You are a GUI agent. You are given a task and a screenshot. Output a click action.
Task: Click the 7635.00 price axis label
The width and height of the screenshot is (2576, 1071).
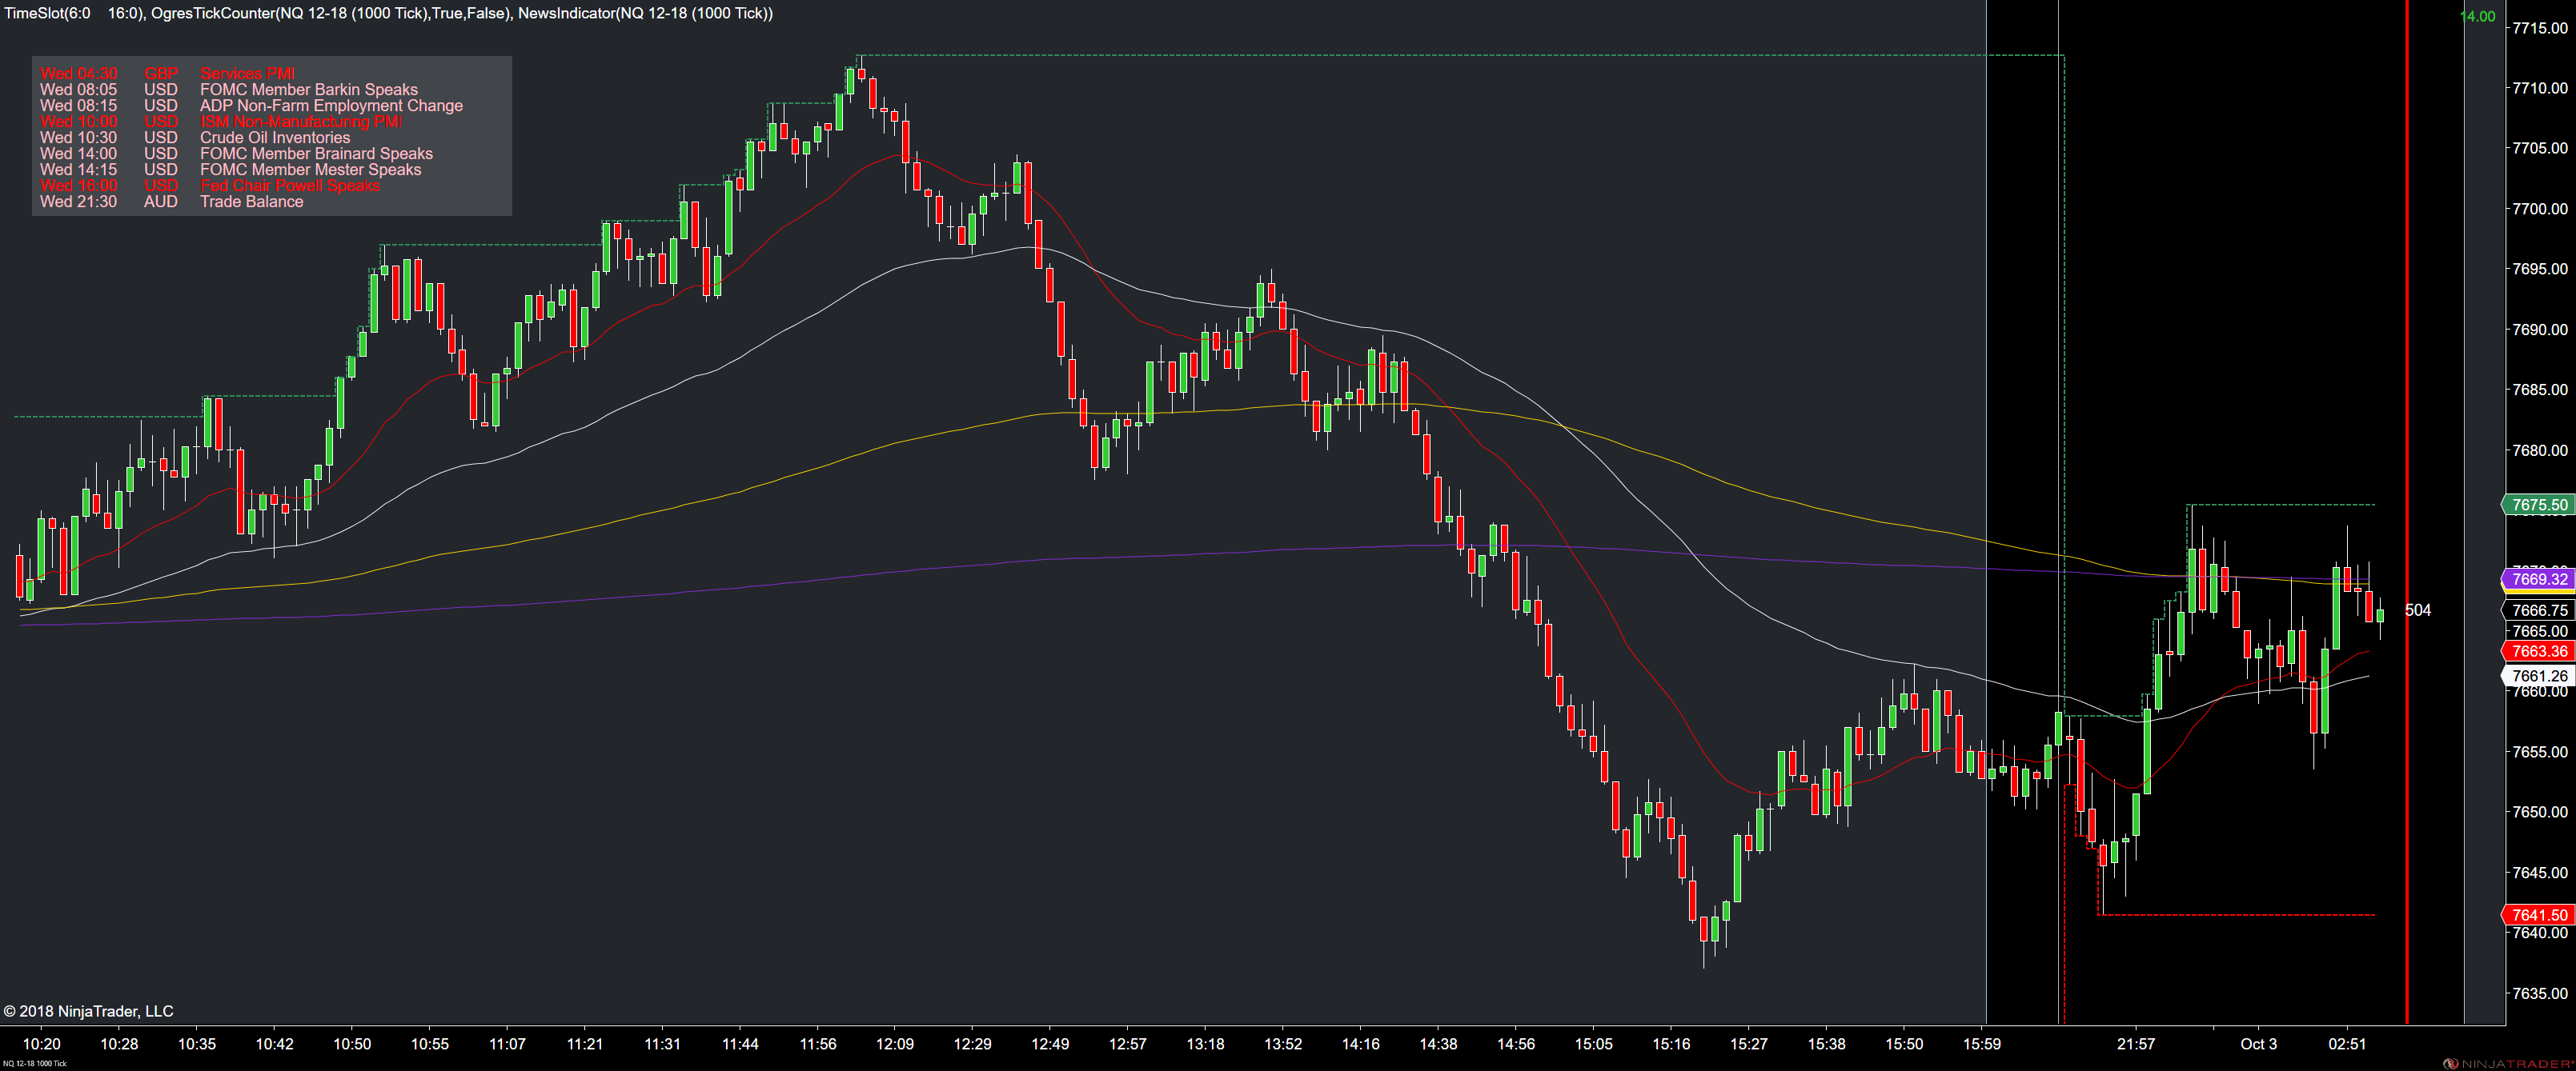2539,993
